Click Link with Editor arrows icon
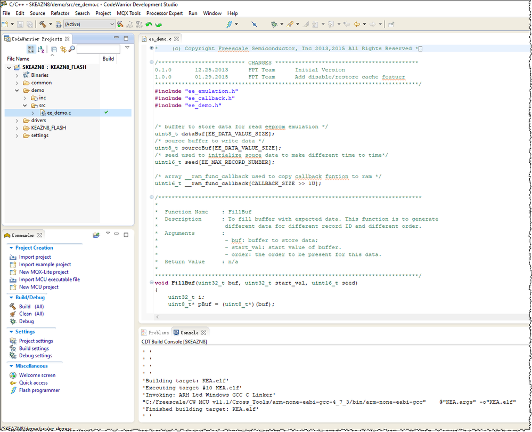 (x=63, y=50)
